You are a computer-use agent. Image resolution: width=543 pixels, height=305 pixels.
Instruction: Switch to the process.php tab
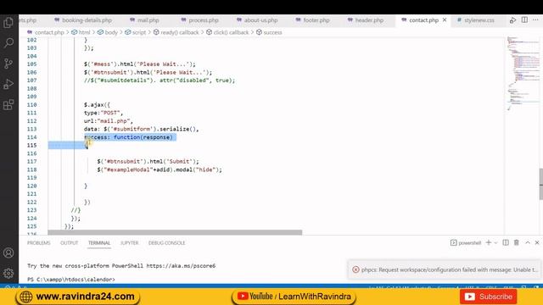[200, 20]
